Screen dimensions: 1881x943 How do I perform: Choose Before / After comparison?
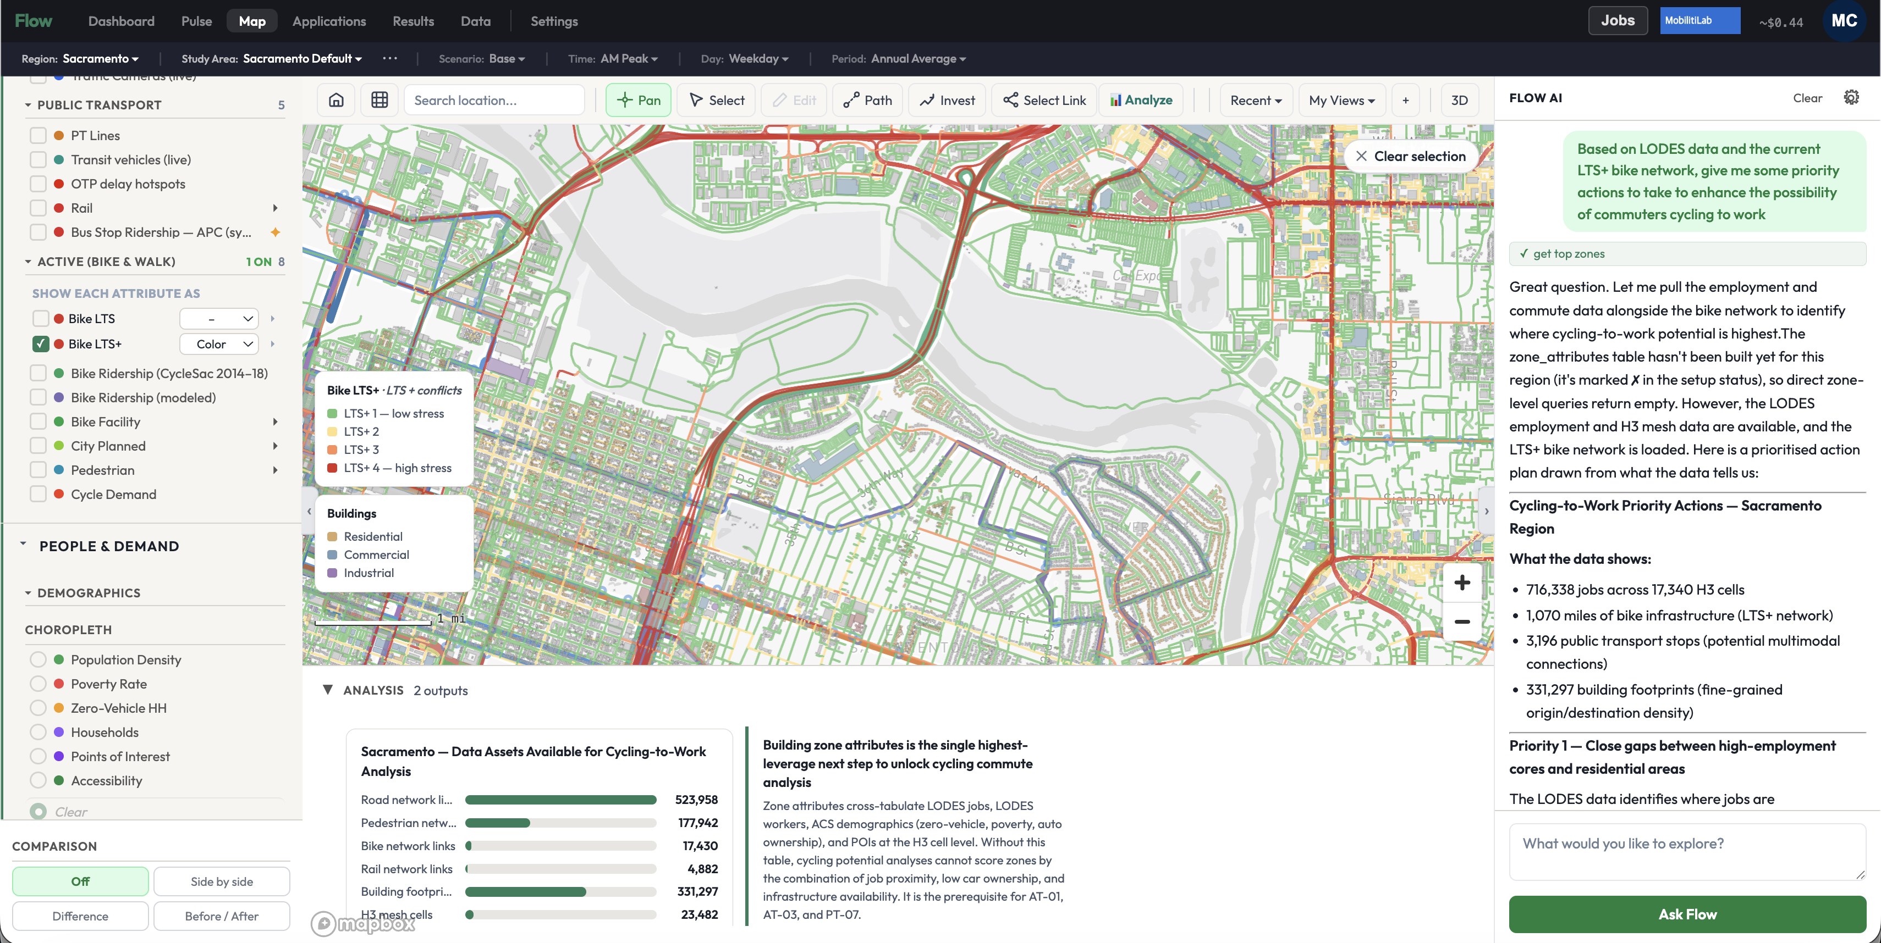point(222,916)
